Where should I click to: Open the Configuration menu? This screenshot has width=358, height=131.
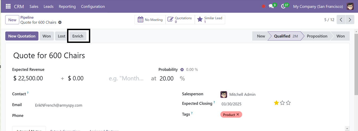coord(93,6)
